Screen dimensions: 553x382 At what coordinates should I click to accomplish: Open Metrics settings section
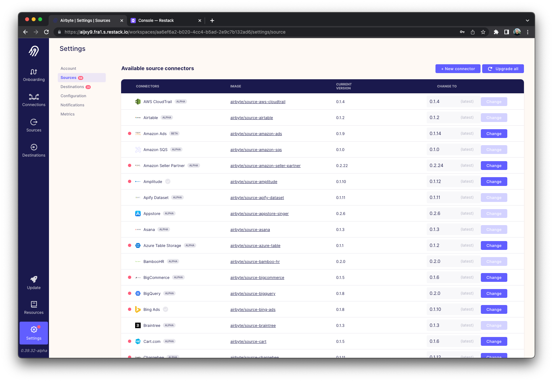[x=68, y=114]
